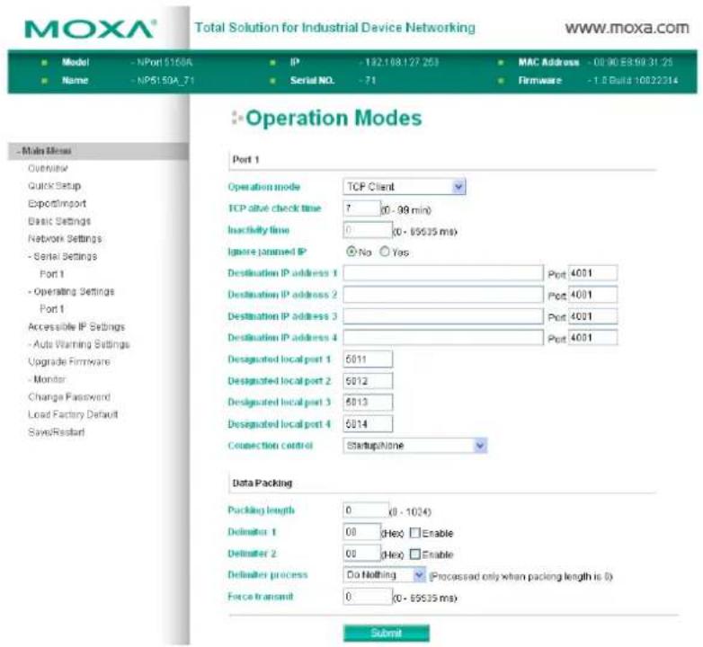Image resolution: width=703 pixels, height=647 pixels.
Task: Click the www.moxa.com link
Action: (627, 28)
